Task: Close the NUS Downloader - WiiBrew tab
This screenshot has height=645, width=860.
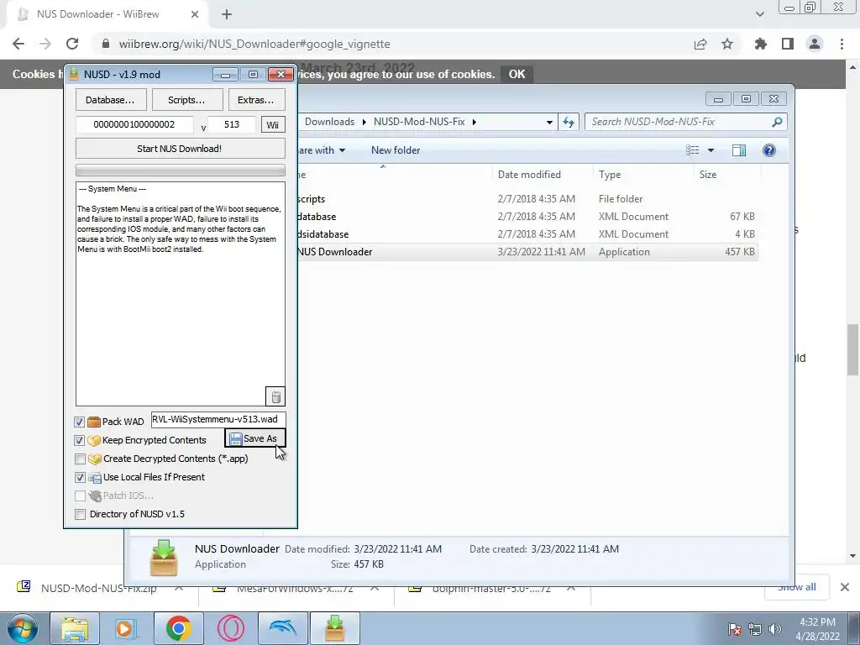Action: click(x=195, y=14)
